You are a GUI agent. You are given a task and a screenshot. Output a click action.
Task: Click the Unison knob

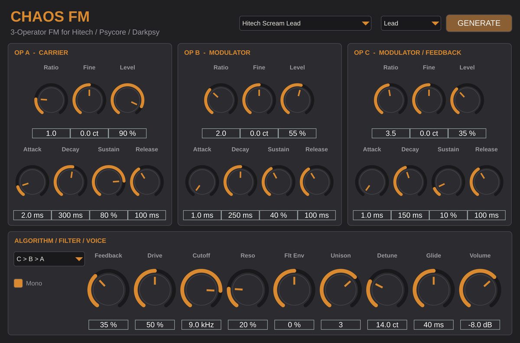pyautogui.click(x=341, y=290)
